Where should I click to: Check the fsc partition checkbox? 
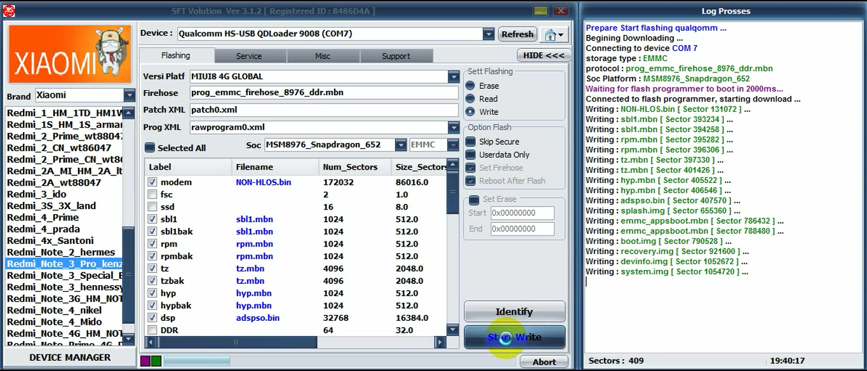tap(152, 194)
